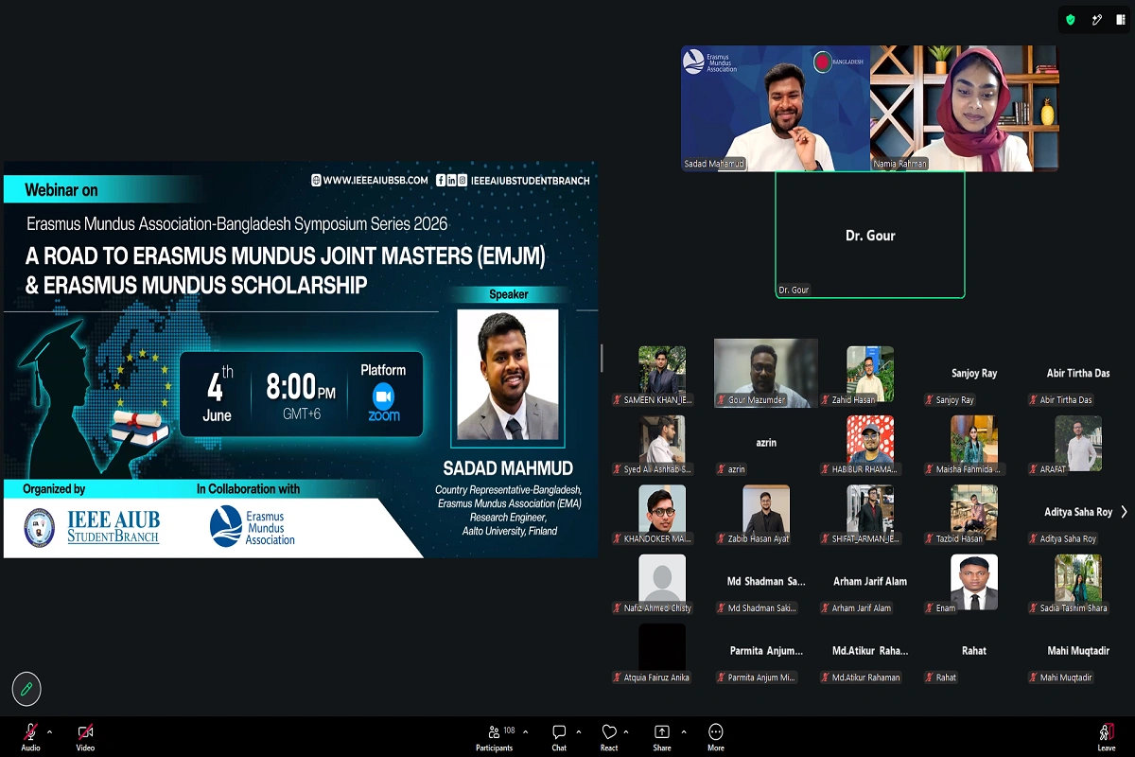Select the azrin participant tile

point(766,445)
